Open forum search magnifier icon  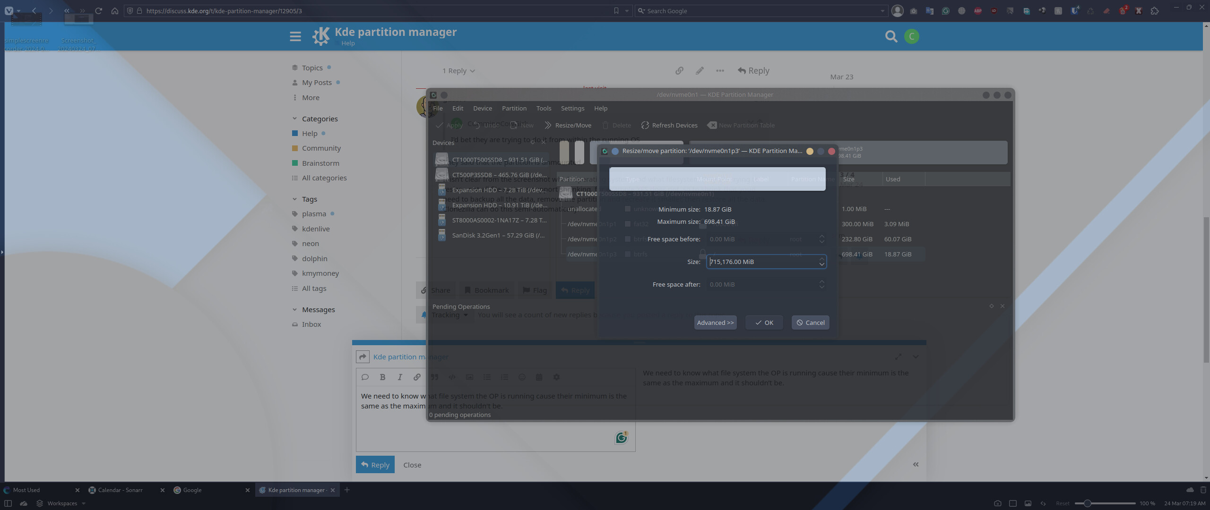coord(891,36)
